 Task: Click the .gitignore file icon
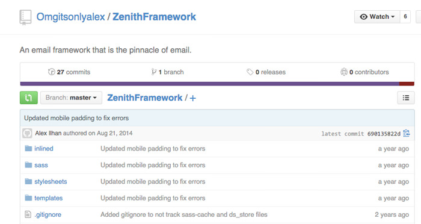[x=28, y=214]
